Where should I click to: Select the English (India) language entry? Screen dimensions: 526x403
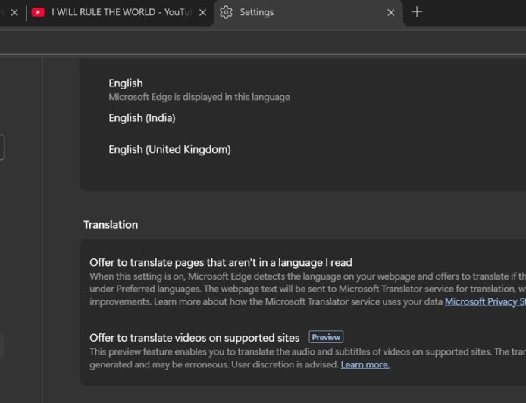tap(142, 118)
